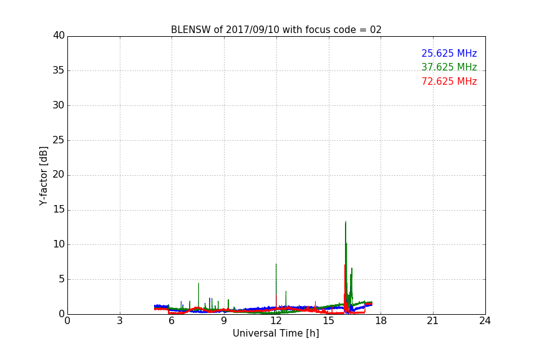
Task: Click the green spike near 7.5 h
Action: pos(198,295)
